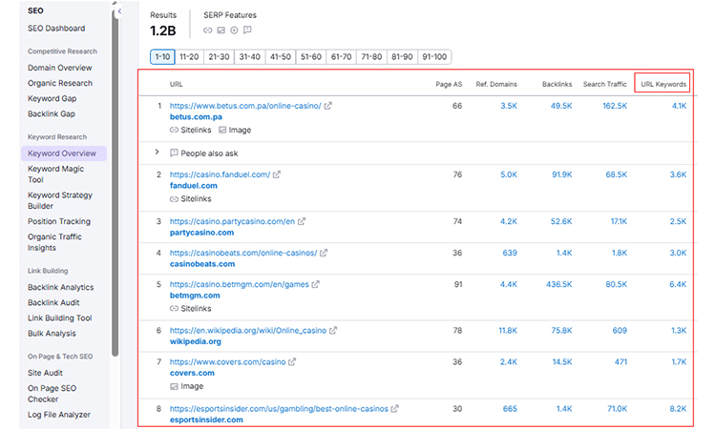Open Backlink Audit in sidebar
This screenshot has height=429, width=716.
point(53,303)
